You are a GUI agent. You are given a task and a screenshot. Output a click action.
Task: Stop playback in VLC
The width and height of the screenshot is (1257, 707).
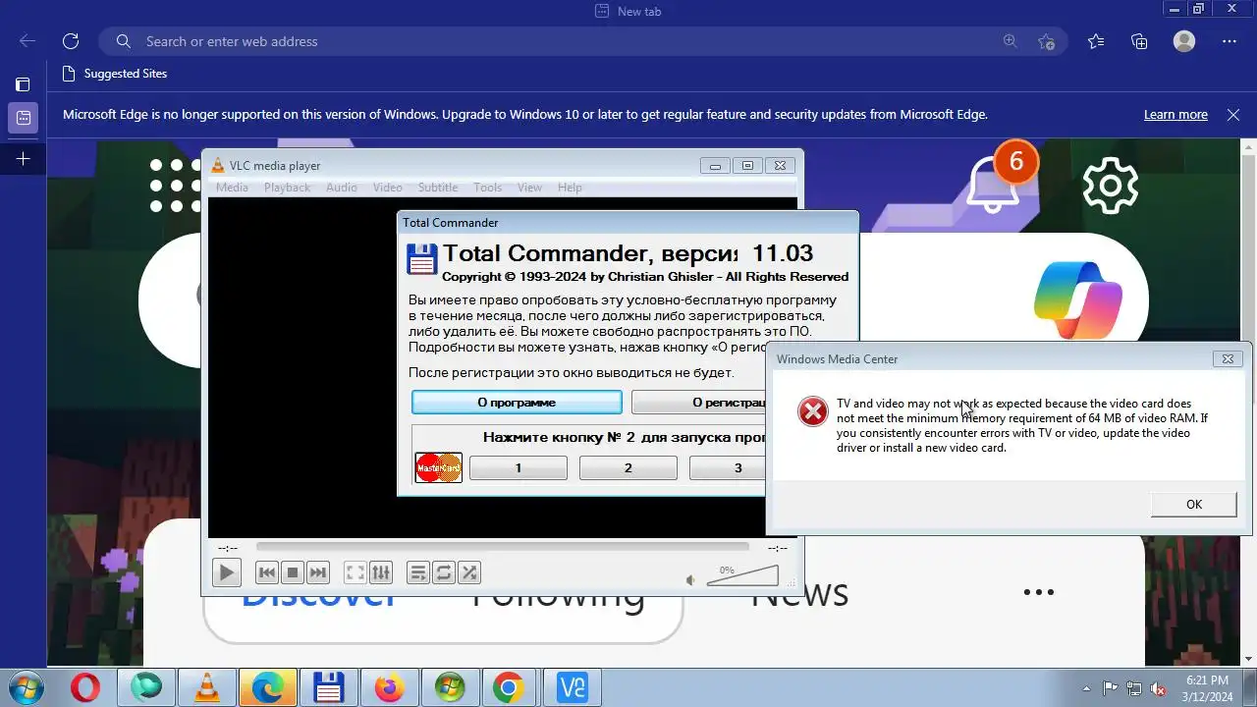(x=292, y=572)
